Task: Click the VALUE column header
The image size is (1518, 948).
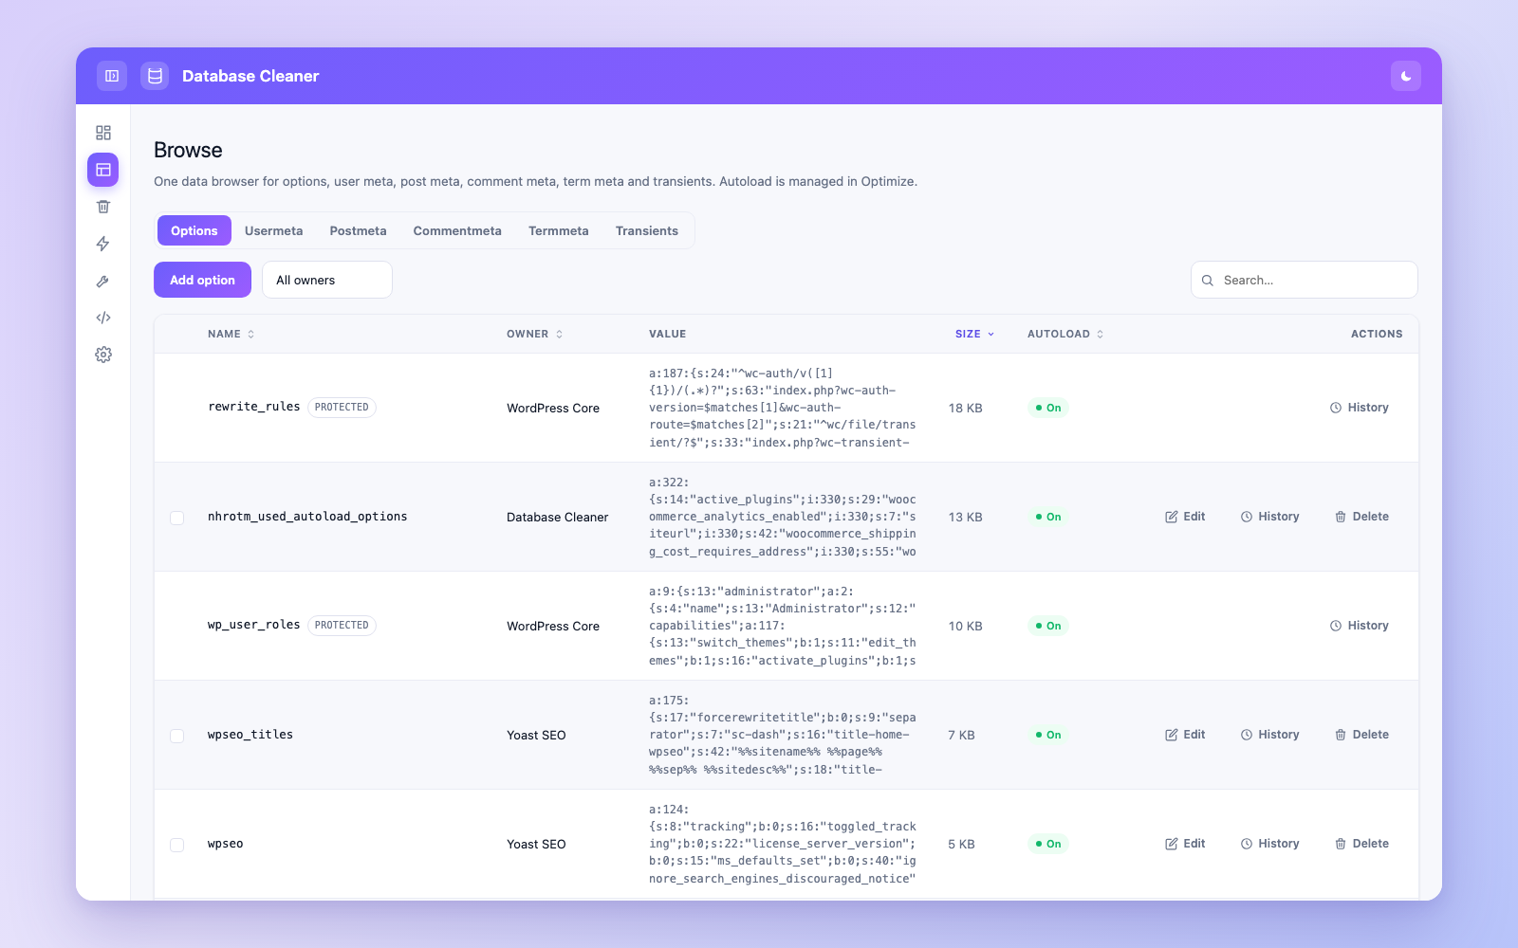Action: (x=668, y=334)
